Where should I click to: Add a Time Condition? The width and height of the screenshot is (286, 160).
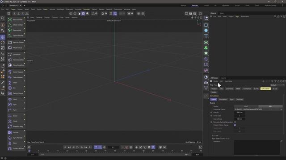pyautogui.click(x=16, y=65)
